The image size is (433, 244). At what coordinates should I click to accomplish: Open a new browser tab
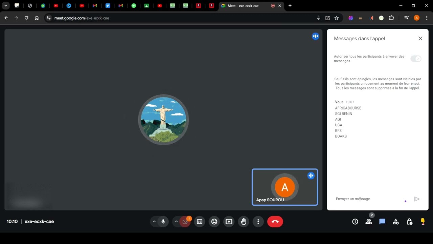coord(290,6)
